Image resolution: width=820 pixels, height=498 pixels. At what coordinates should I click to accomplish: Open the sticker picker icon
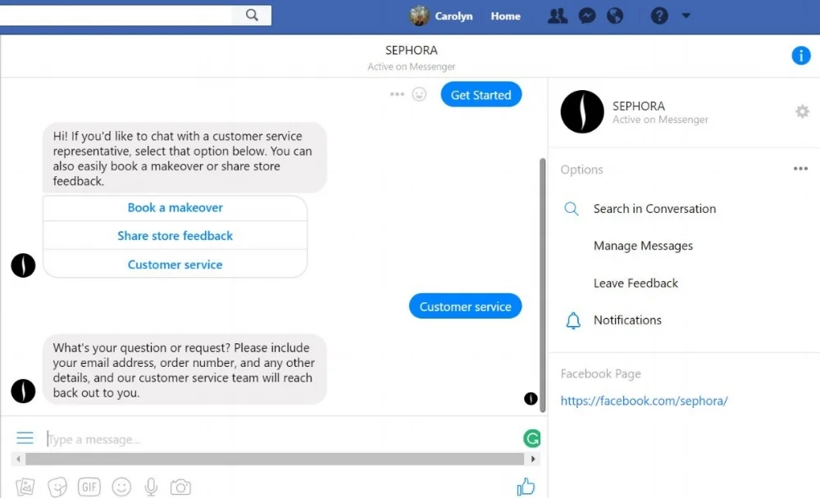coord(57,487)
